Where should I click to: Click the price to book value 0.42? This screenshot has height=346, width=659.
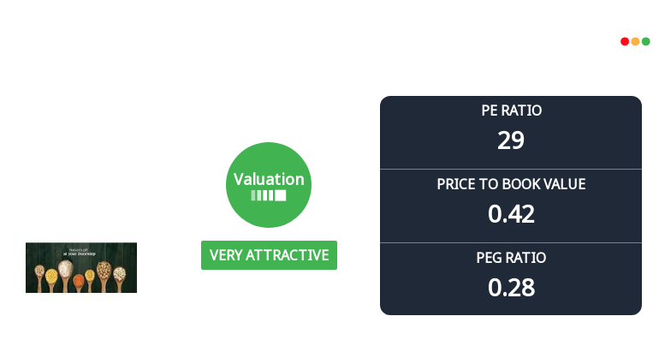(x=511, y=214)
